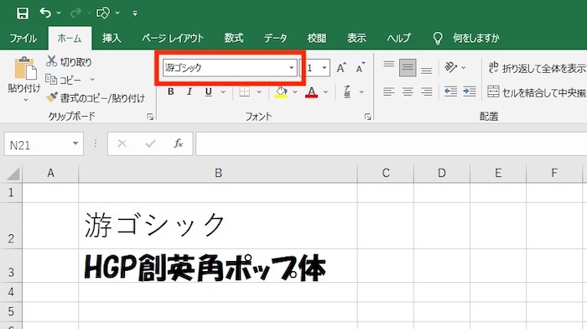Viewport: 587px width, 329px height.
Task: Open the undo history dropdown arrow
Action: pos(59,13)
